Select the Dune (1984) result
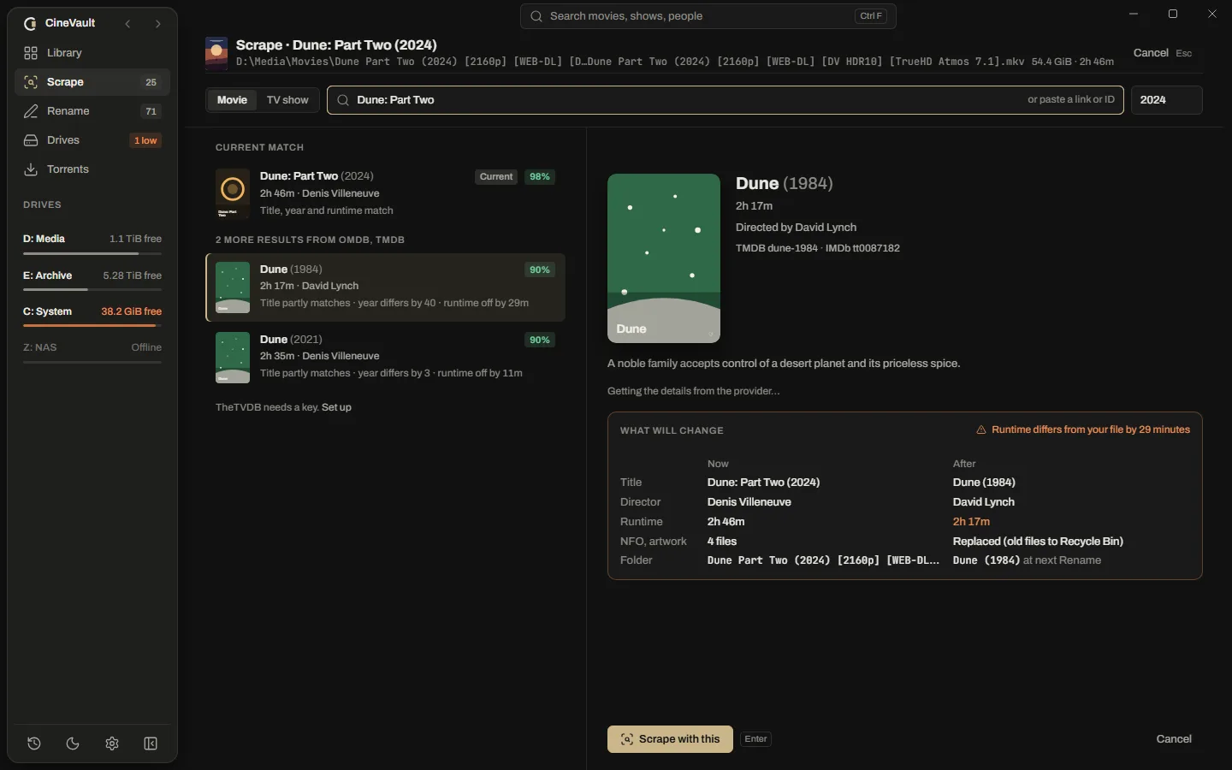1232x770 pixels. 386,287
